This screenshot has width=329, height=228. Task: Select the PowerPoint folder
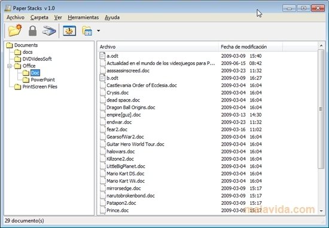(42, 80)
